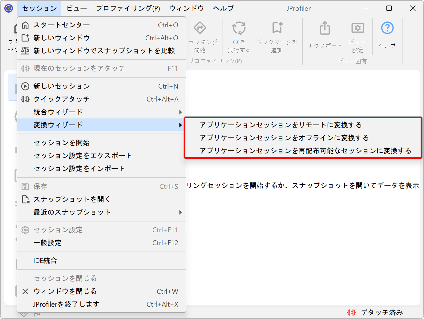The width and height of the screenshot is (424, 319).
Task: Expand the 最近のスナップショット submenu
Action: 180,212
